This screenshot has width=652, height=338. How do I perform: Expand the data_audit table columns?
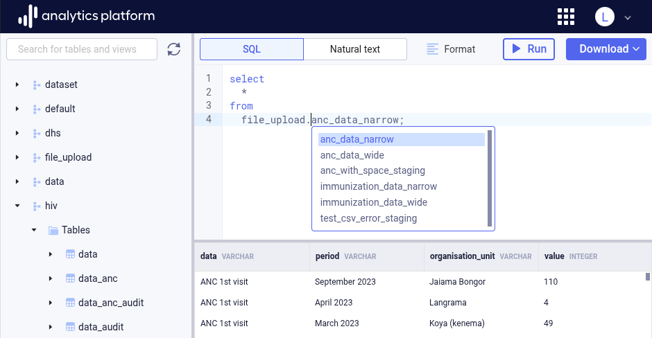point(51,327)
